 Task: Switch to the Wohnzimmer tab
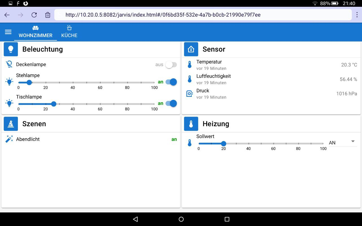pos(36,32)
